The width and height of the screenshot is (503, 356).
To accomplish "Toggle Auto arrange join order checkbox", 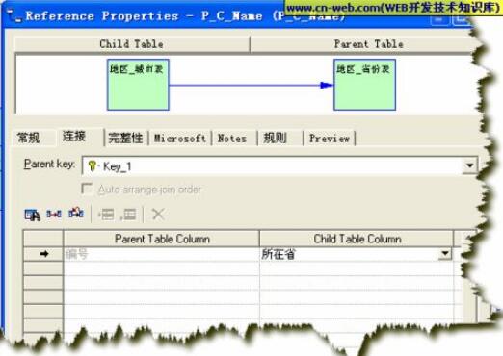I will coord(87,189).
